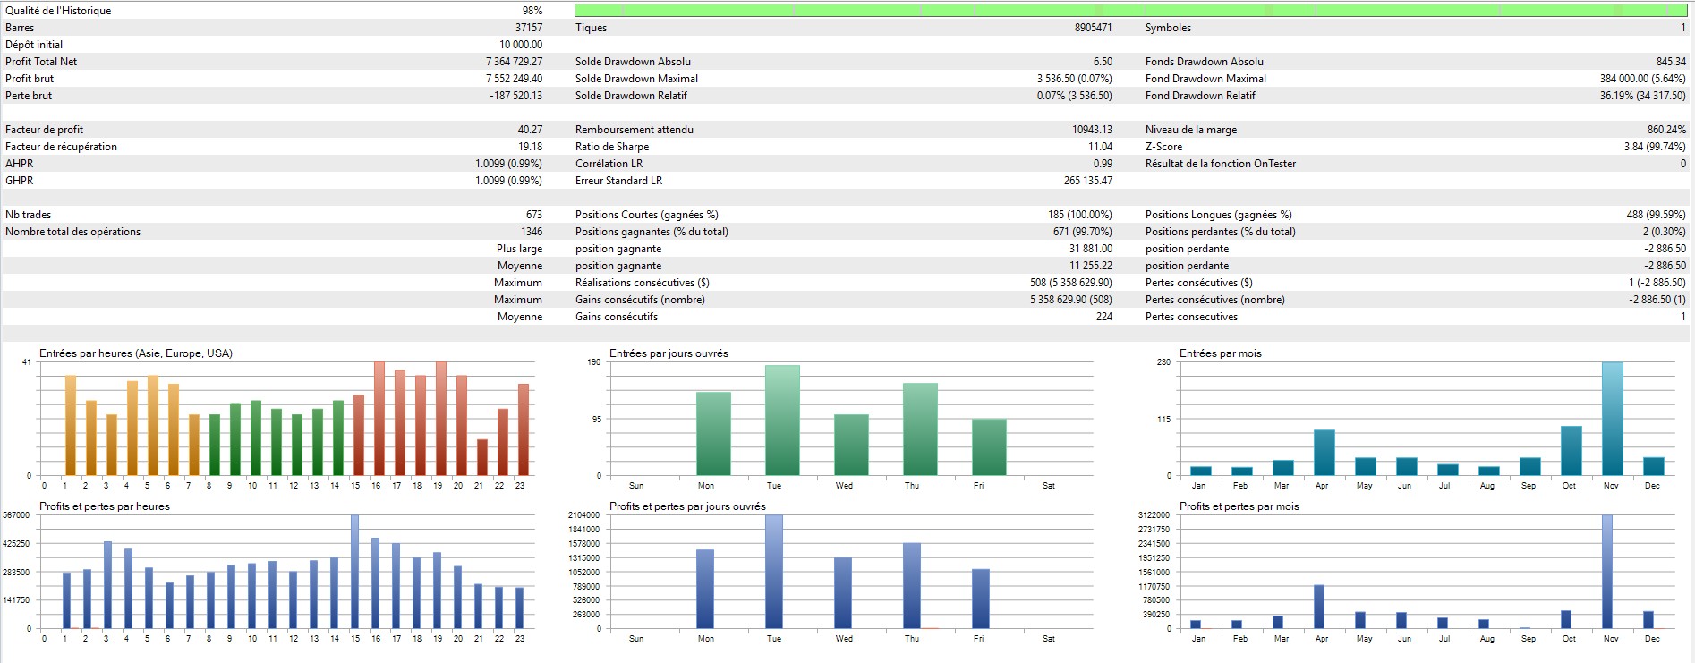1695x663 pixels.
Task: Click the AHPR label
Action: (19, 164)
